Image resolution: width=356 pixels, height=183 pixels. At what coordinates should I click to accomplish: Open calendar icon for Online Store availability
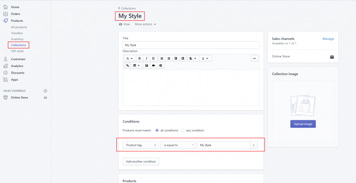click(332, 57)
